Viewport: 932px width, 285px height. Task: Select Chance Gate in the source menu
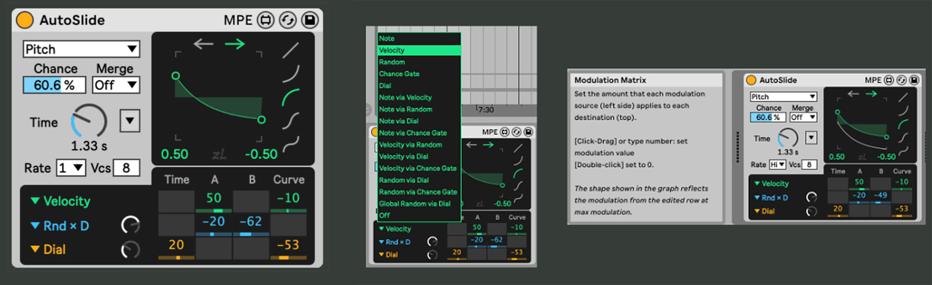[419, 74]
